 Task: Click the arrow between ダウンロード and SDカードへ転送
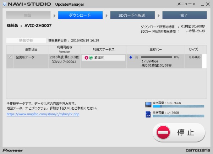[x=106, y=16]
